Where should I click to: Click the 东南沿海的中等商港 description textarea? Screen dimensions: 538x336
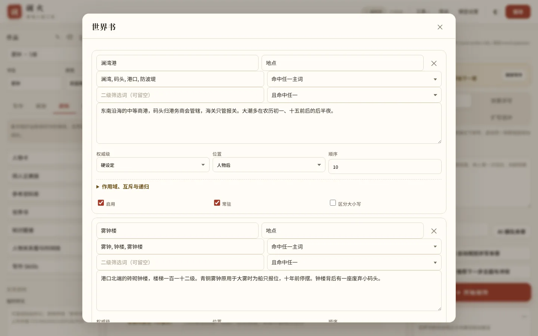click(269, 123)
